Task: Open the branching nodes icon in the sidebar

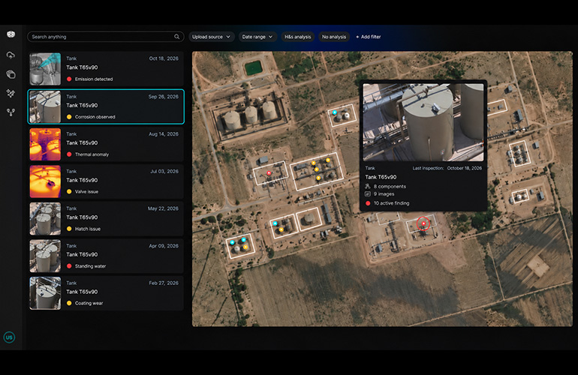Action: 11,112
